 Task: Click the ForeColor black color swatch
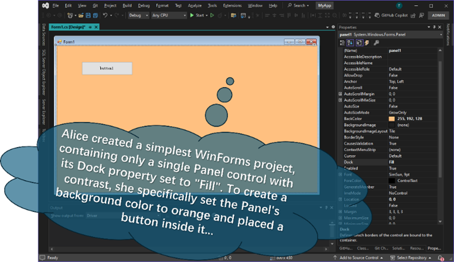coord(391,181)
